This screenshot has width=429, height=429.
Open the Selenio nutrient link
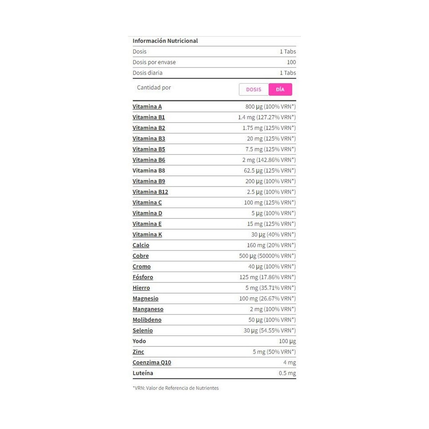(143, 331)
